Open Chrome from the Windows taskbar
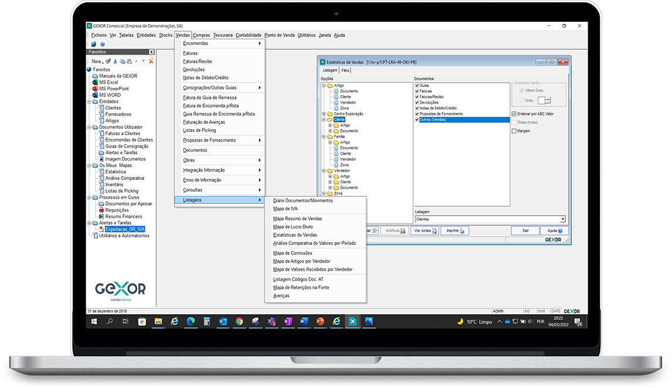This screenshot has height=388, width=672. (239, 321)
